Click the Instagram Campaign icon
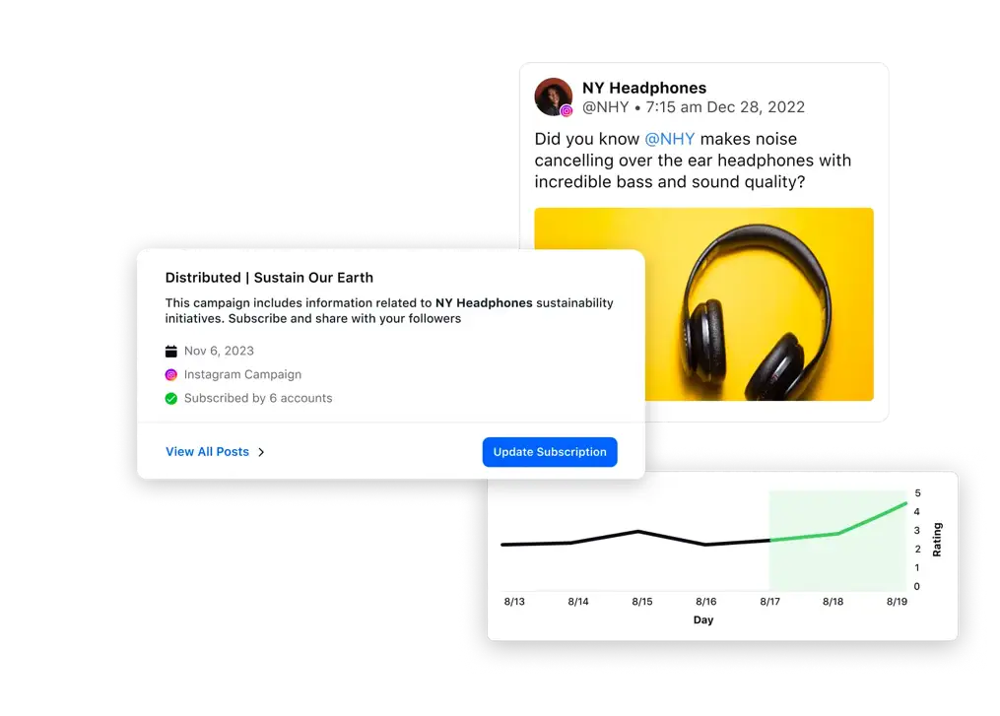Screen dimensions: 1000x716 tap(170, 375)
